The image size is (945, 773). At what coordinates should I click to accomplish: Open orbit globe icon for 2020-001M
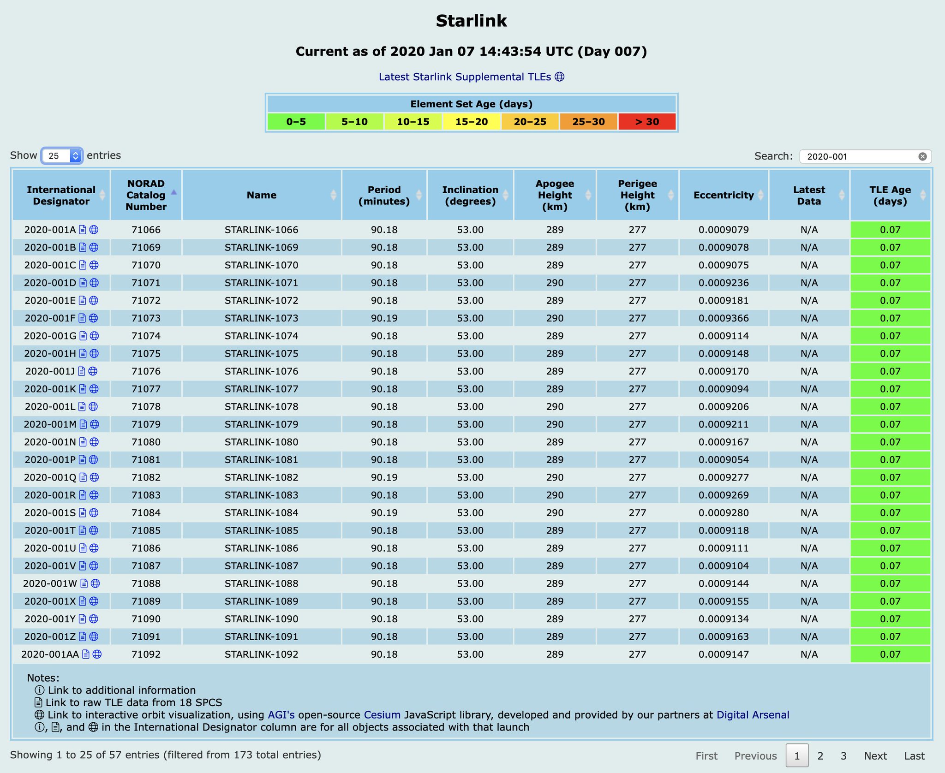click(95, 424)
